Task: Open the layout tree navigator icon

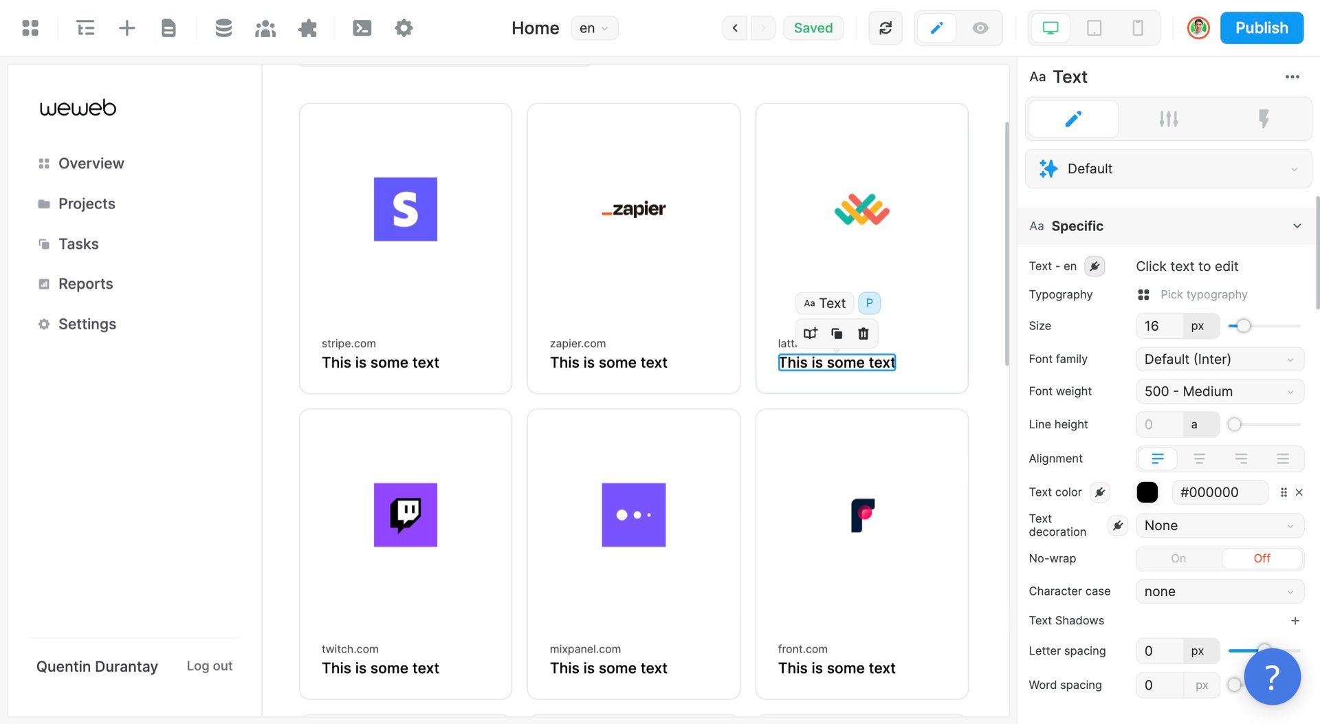Action: (x=85, y=28)
